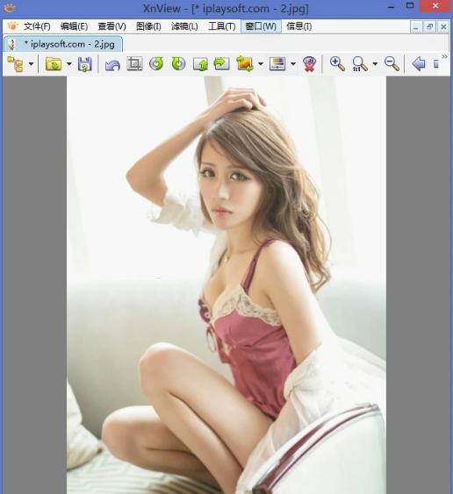
Task: Rotate image clockwise with green arrow icon
Action: [178, 63]
